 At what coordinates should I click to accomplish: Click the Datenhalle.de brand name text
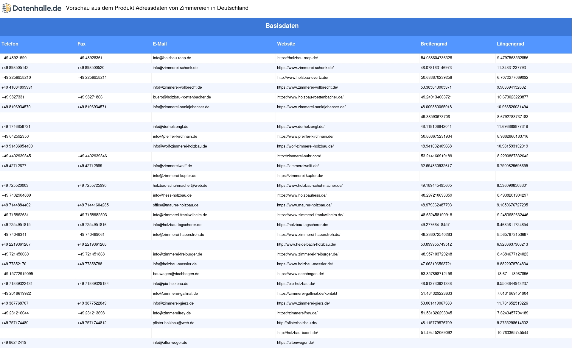pos(37,8)
